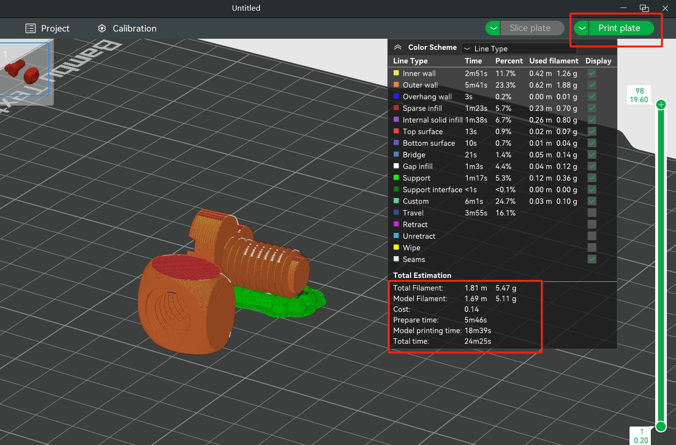
Task: Click the Cost value 0.14
Action: click(x=472, y=309)
